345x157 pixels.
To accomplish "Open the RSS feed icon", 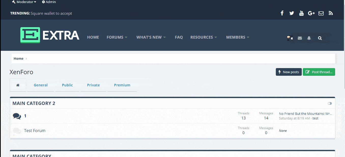I will pos(331,13).
